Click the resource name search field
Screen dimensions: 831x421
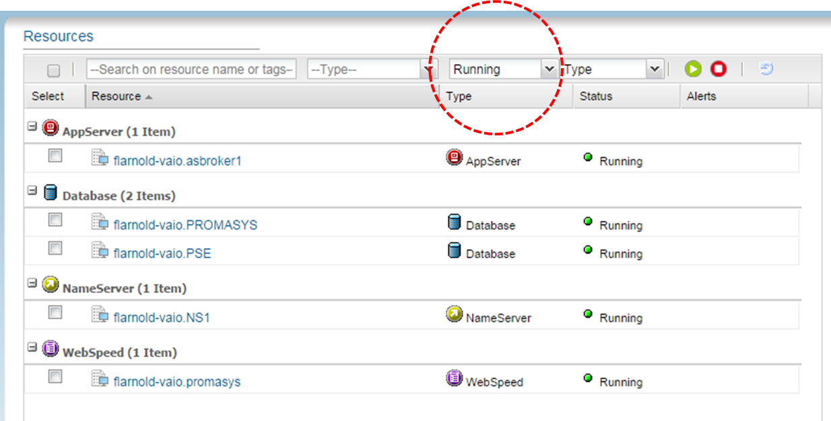click(191, 69)
